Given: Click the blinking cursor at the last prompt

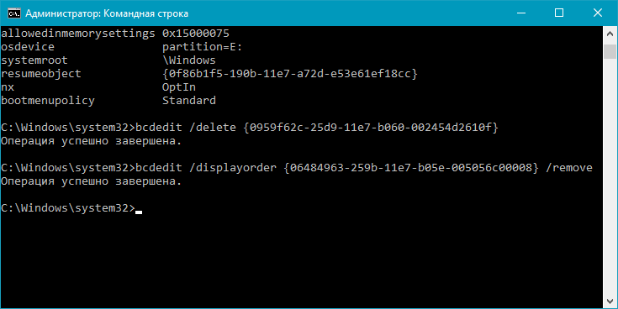Looking at the screenshot, I should tap(139, 212).
